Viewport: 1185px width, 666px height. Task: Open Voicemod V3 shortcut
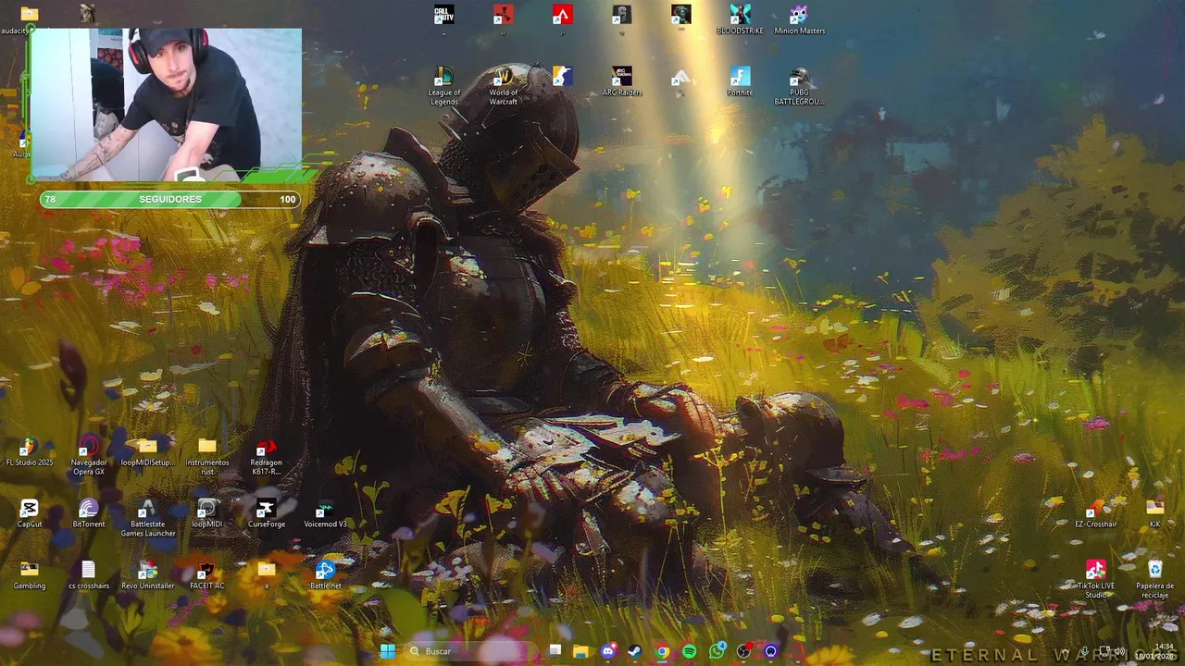325,513
